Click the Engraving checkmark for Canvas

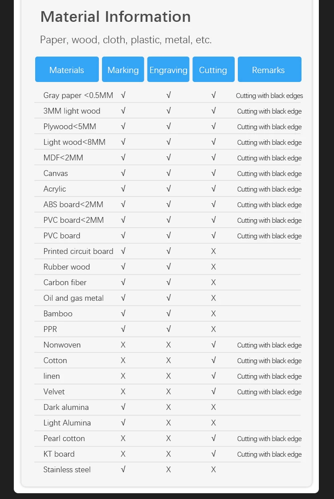[168, 173]
